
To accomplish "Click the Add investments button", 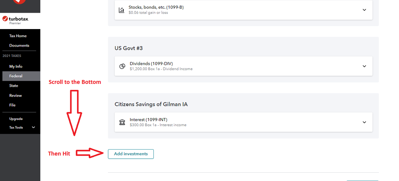I will click(131, 154).
